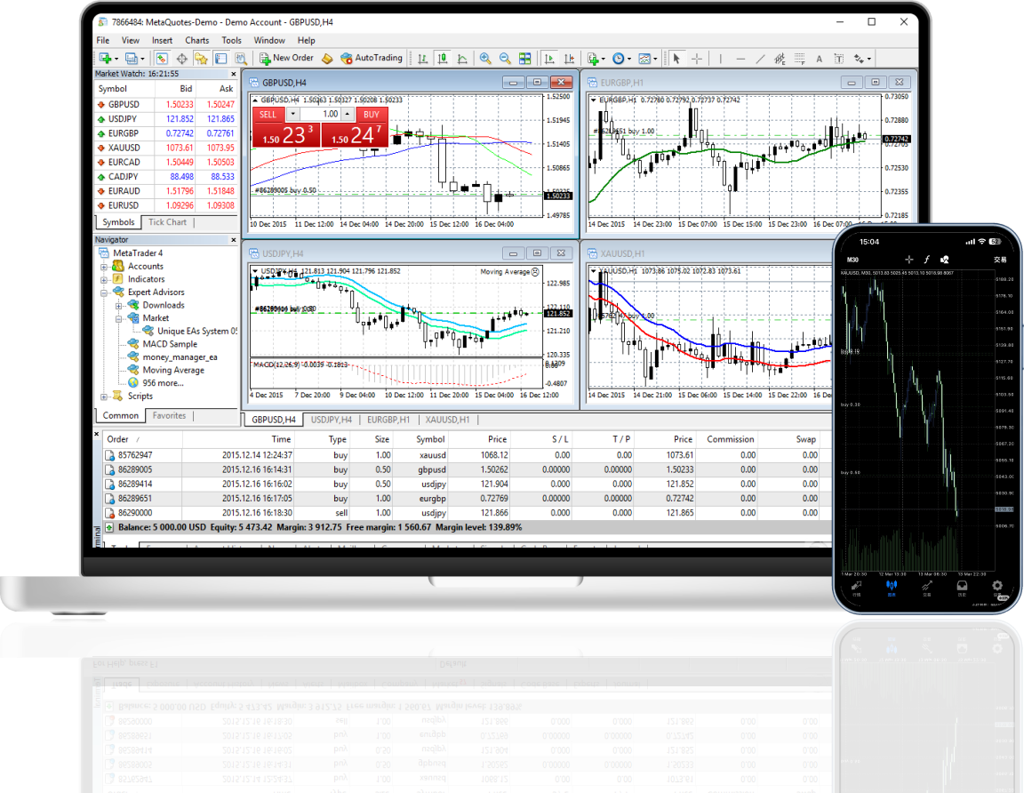The image size is (1024, 793).
Task: Switch to the USDJPY,H4 chart tab
Action: point(331,420)
